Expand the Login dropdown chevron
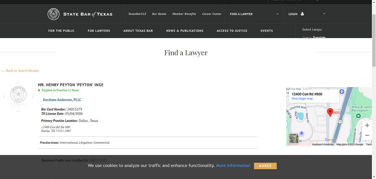 (x=324, y=14)
